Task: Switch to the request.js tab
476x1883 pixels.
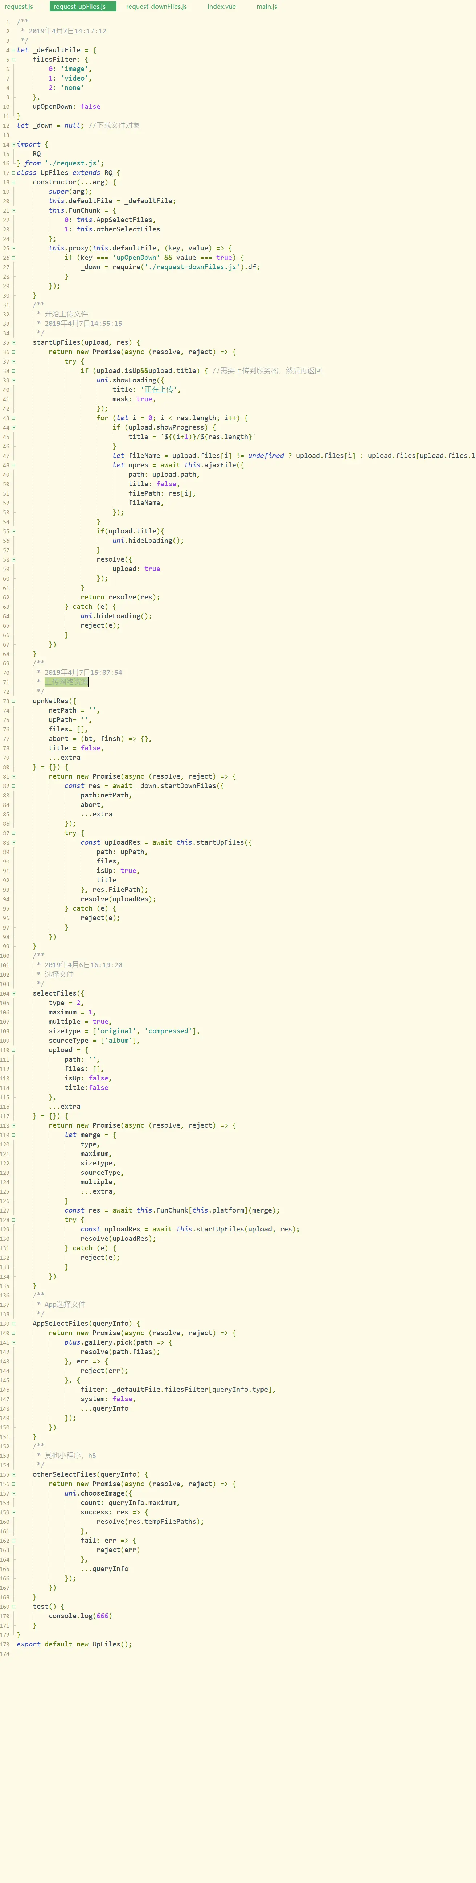Action: pos(19,7)
